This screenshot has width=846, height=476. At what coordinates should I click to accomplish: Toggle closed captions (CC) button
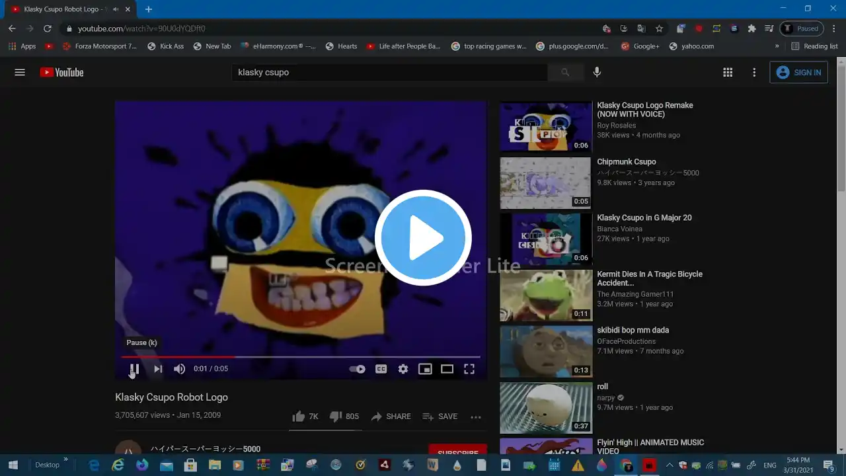[381, 369]
